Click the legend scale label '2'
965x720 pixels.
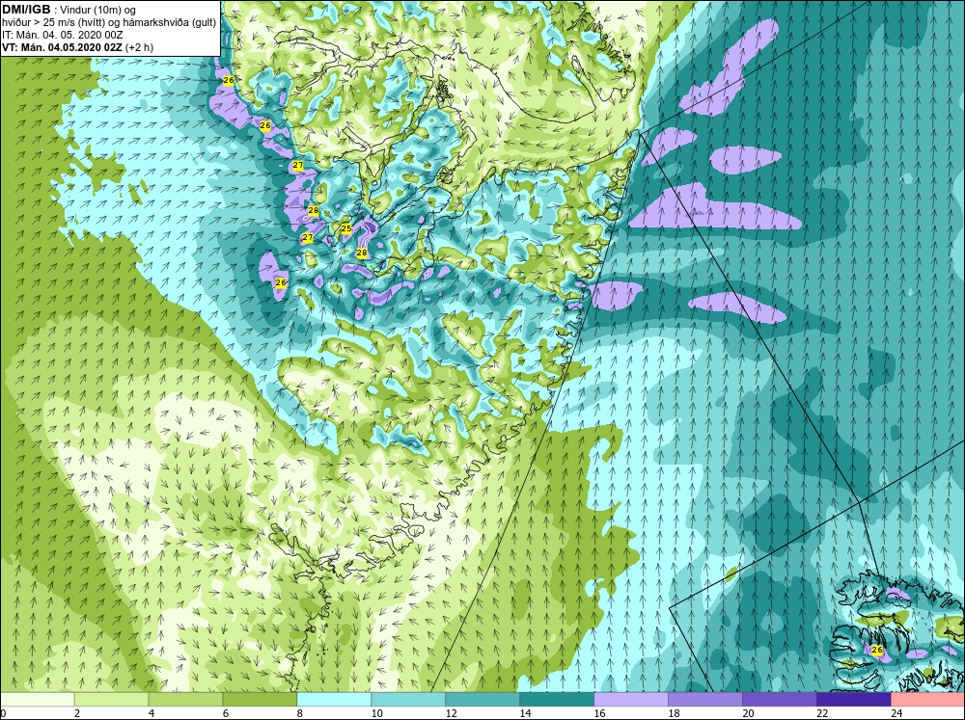pyautogui.click(x=77, y=713)
